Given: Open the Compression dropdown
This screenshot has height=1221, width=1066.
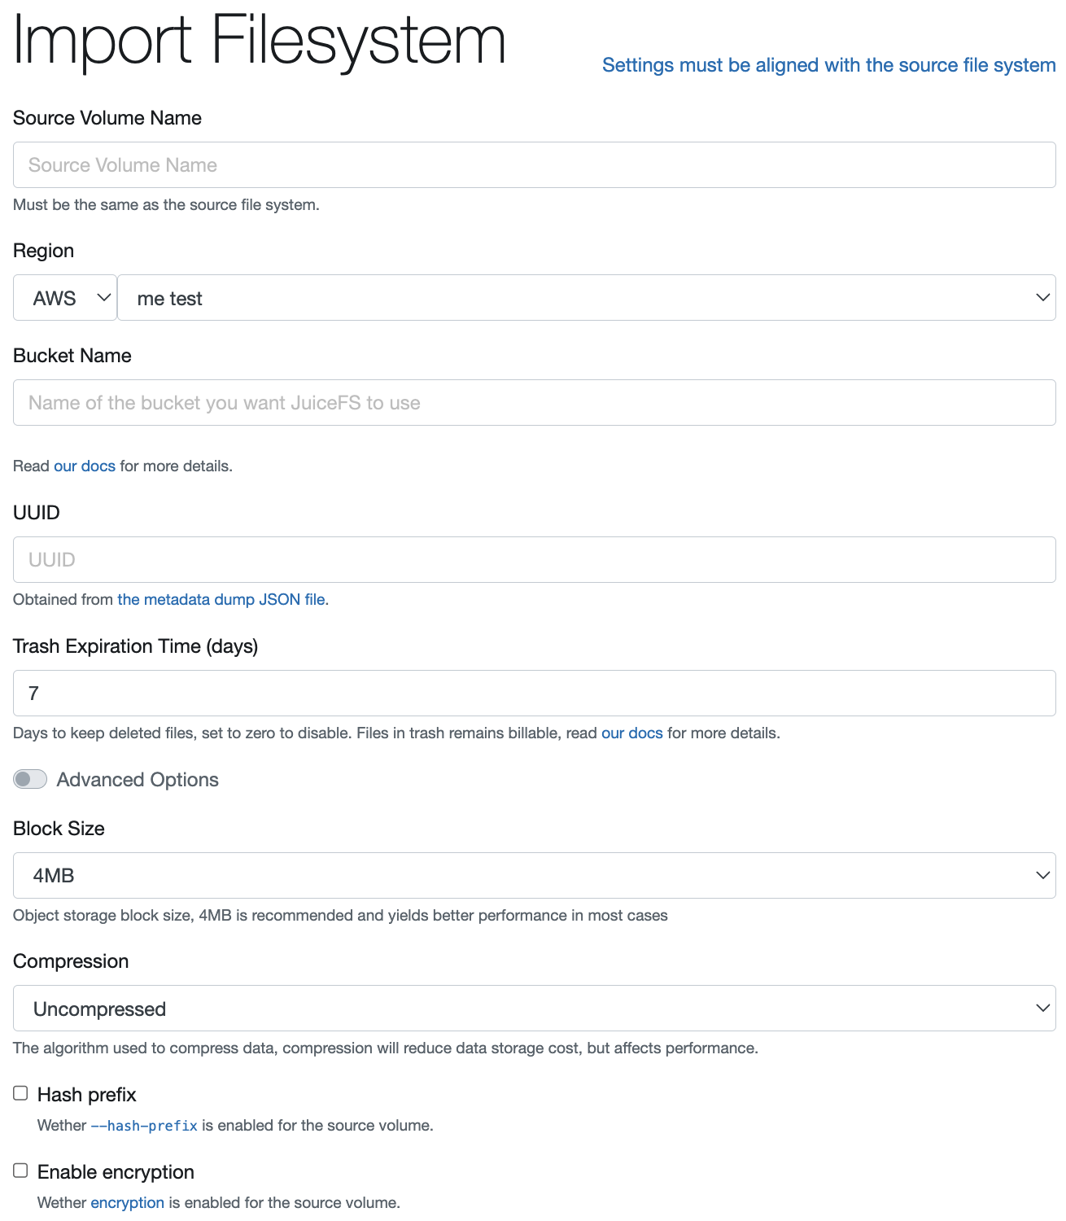Looking at the screenshot, I should click(534, 1009).
